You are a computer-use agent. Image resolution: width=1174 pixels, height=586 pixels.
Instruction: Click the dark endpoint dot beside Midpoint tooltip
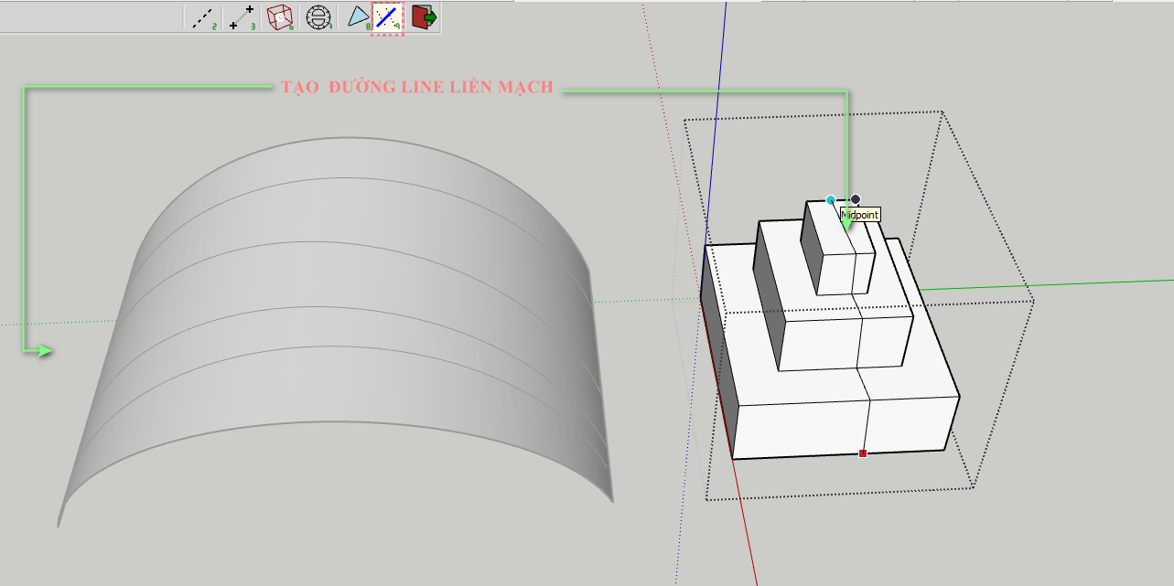(x=856, y=199)
